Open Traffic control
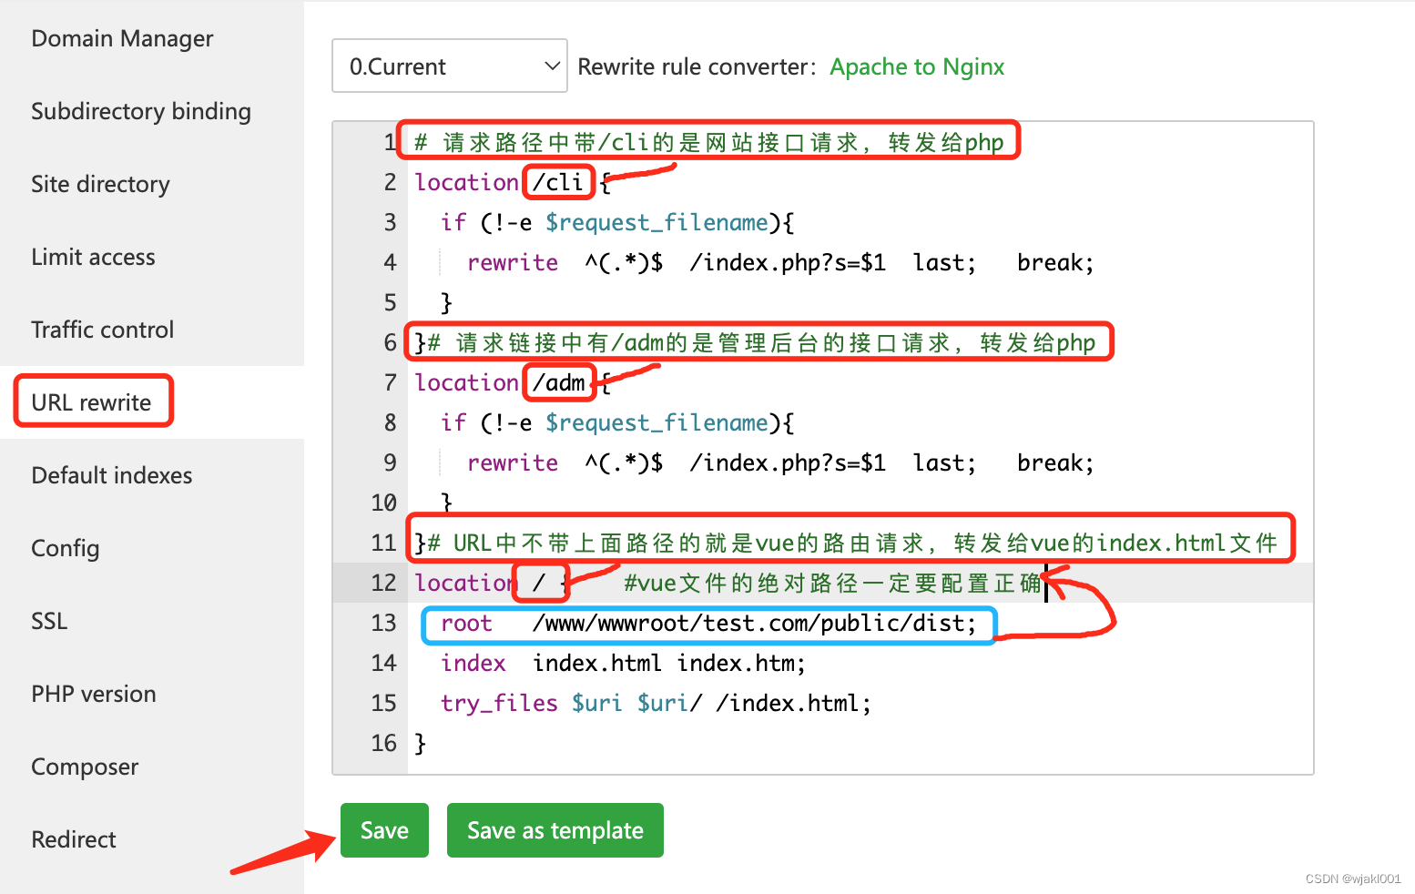The image size is (1415, 894). 102,330
